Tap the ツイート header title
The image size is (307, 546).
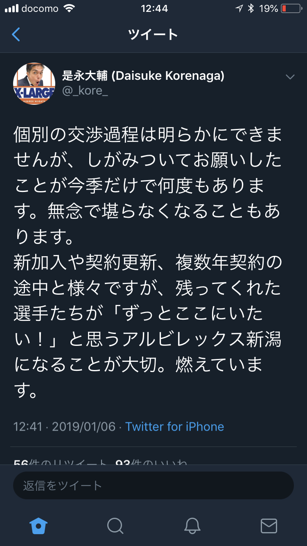(x=153, y=35)
